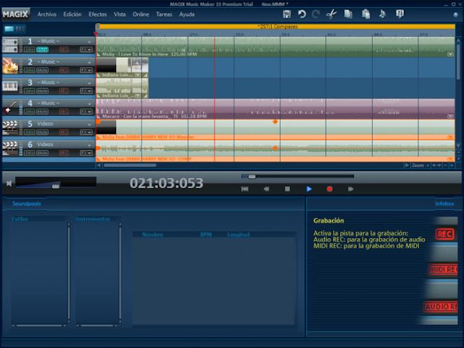Click the rewind button

coord(266,189)
